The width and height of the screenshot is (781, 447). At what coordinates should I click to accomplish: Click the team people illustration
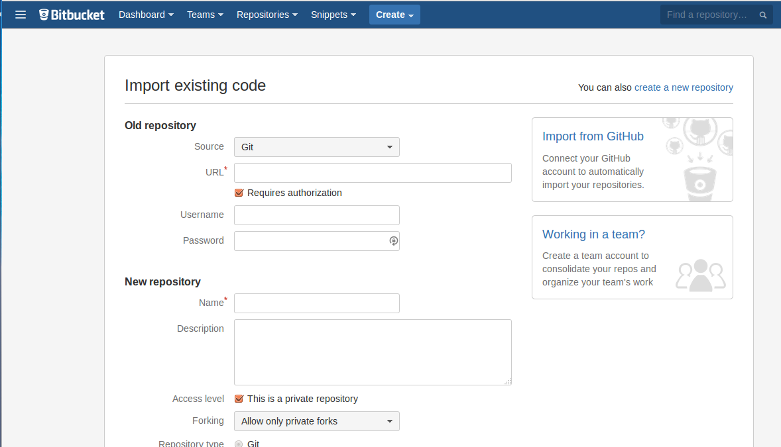(701, 275)
